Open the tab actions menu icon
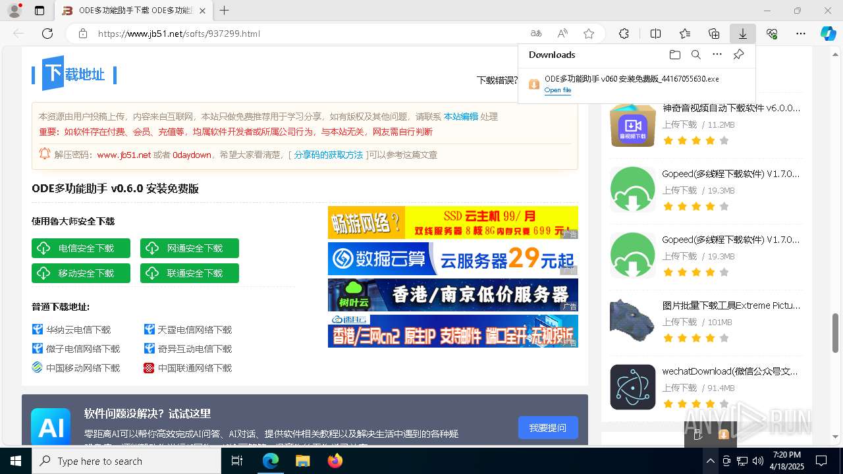 [40, 11]
